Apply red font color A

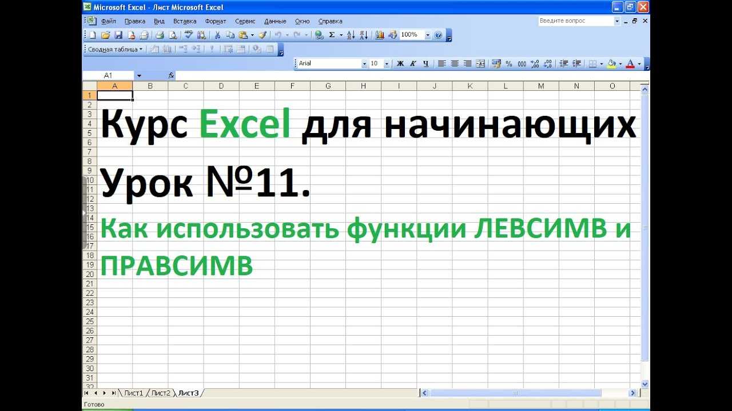[x=630, y=64]
